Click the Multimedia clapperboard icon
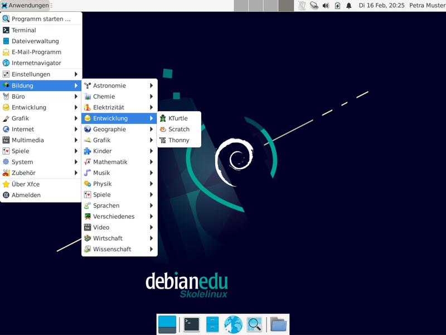 coord(6,140)
